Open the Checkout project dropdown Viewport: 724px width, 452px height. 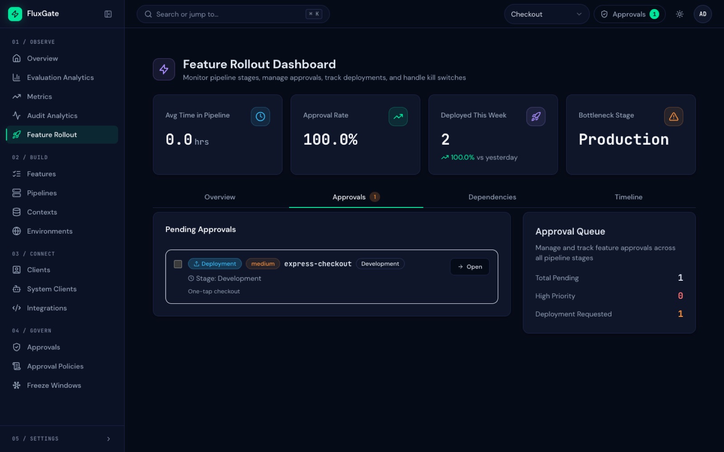tap(547, 14)
